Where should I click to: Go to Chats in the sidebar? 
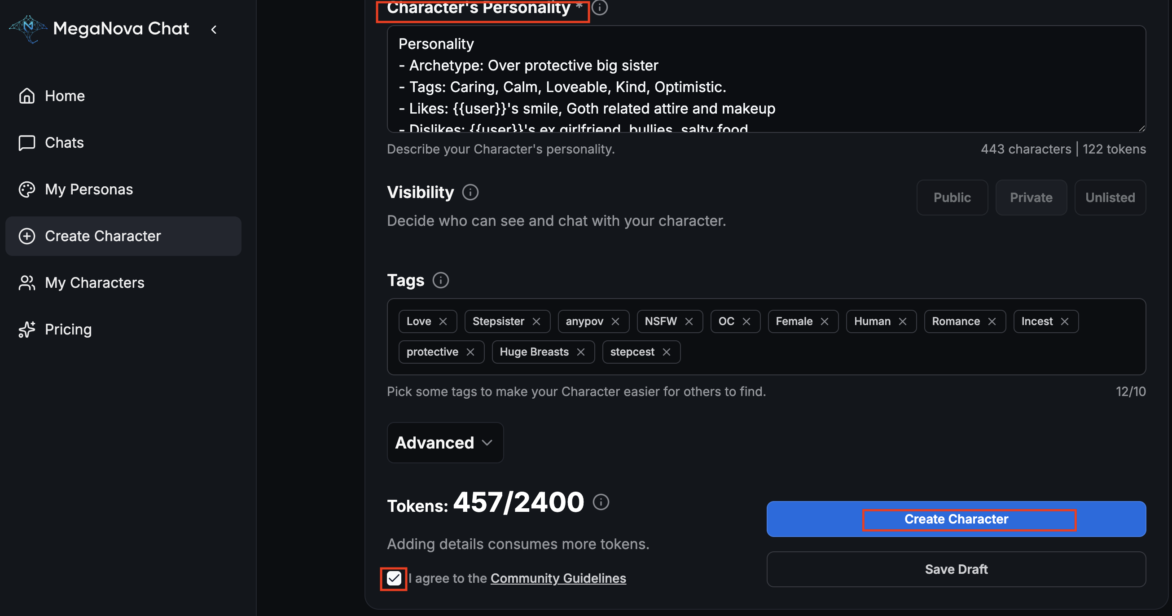(x=64, y=143)
